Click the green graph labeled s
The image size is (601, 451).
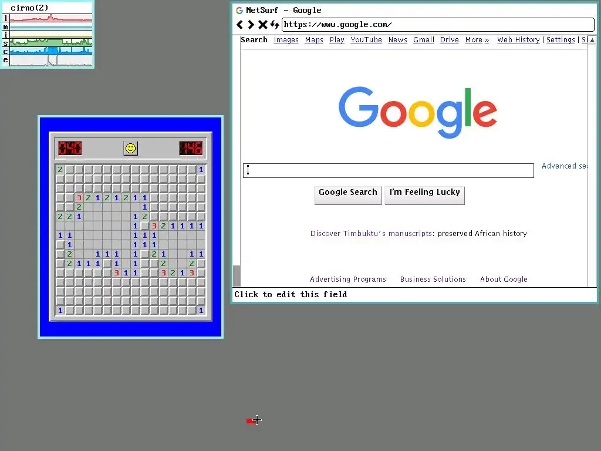tap(51, 42)
